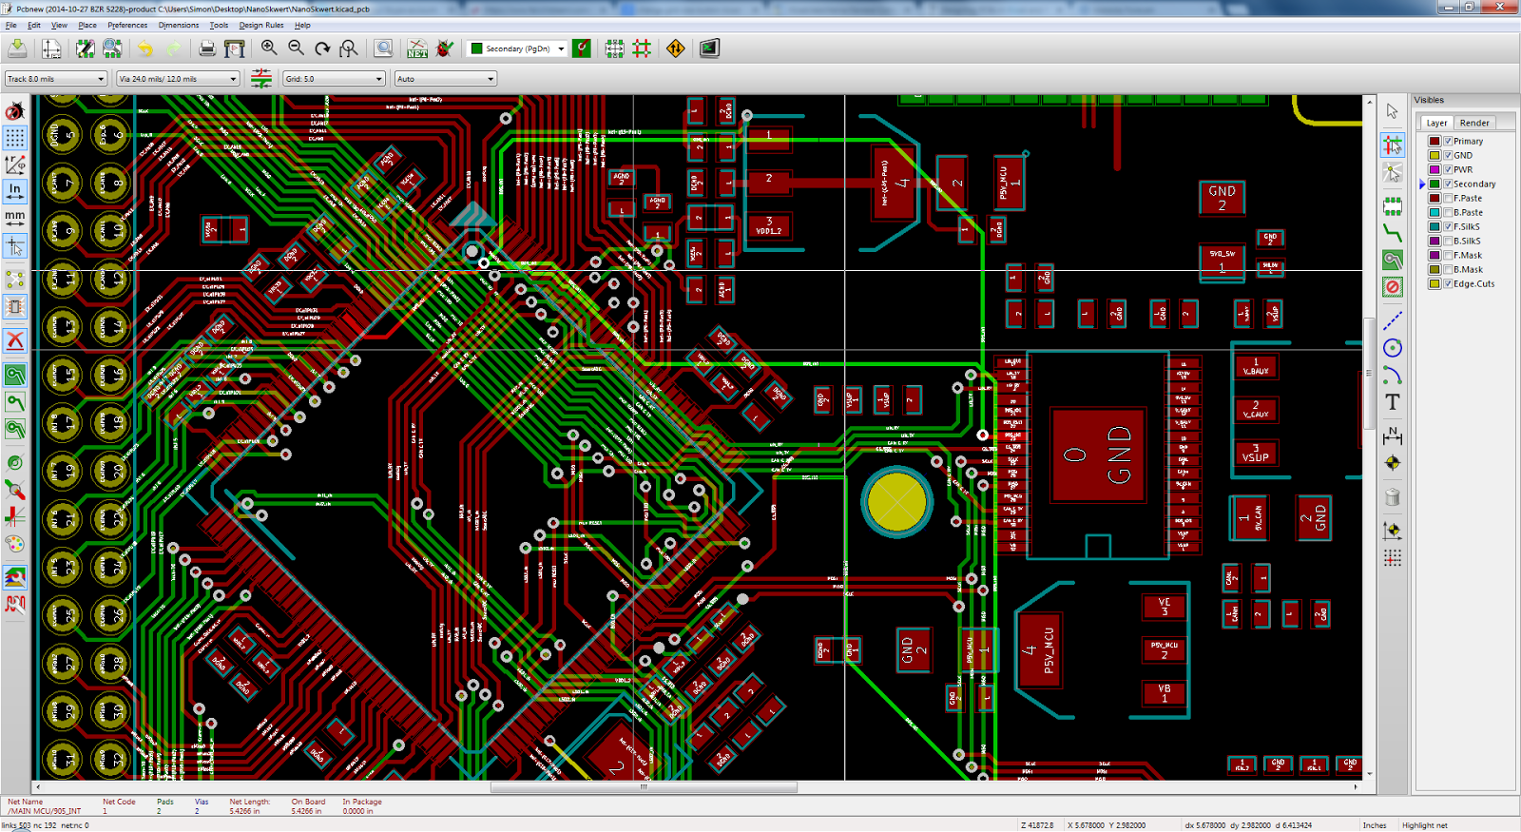Viewport: 1521px width, 832px height.
Task: Select the route track tool
Action: pos(1393,233)
